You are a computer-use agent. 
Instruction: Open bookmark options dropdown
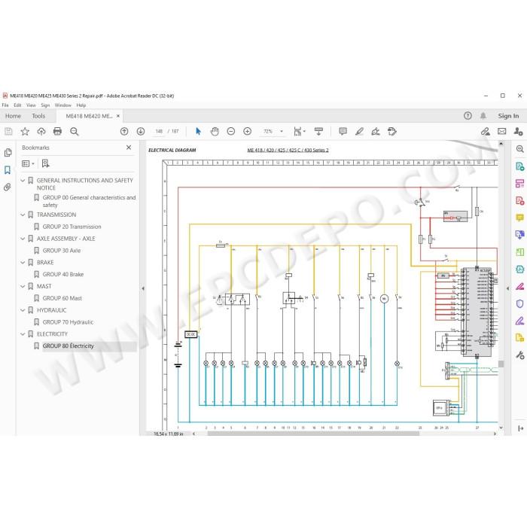tap(28, 163)
